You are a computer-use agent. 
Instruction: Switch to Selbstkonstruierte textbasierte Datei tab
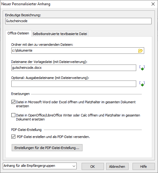(60, 34)
